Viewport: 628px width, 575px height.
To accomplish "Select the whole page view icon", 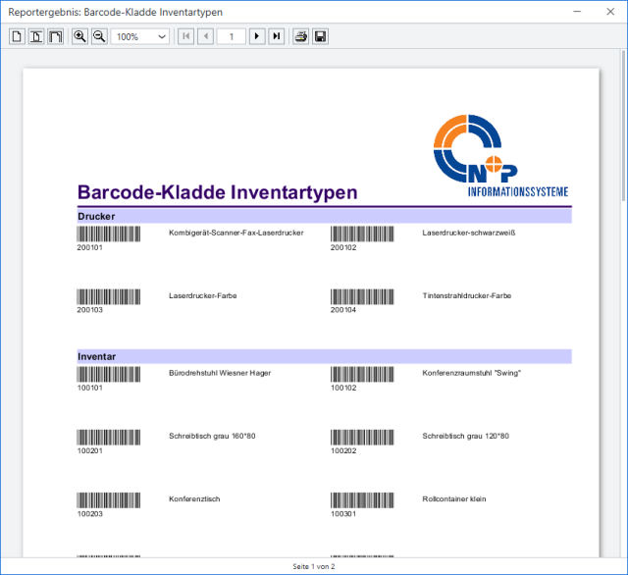I will tap(17, 37).
